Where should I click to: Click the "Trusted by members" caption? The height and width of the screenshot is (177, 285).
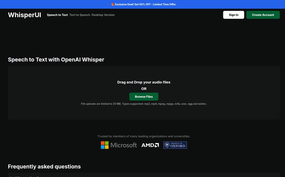pos(144,136)
